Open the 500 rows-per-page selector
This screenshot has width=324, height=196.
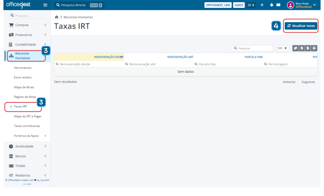[283, 48]
